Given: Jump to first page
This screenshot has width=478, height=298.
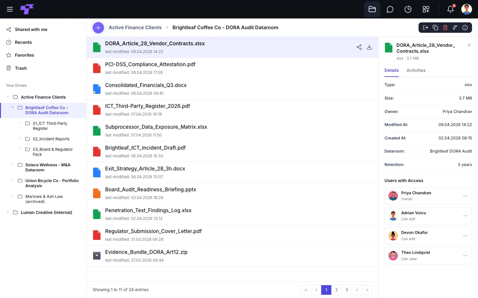Looking at the screenshot, I should coord(306,290).
